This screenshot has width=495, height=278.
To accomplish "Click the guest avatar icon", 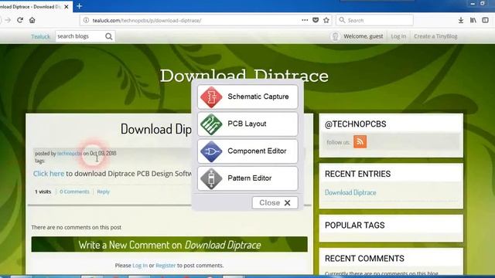I will [x=335, y=36].
